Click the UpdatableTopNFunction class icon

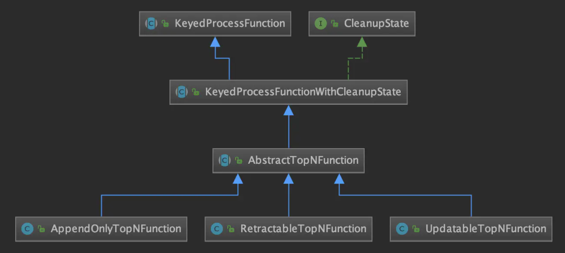point(402,228)
